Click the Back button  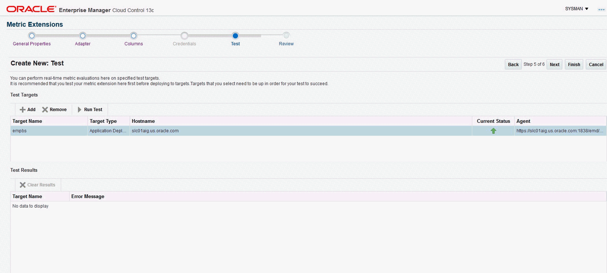[x=513, y=64]
